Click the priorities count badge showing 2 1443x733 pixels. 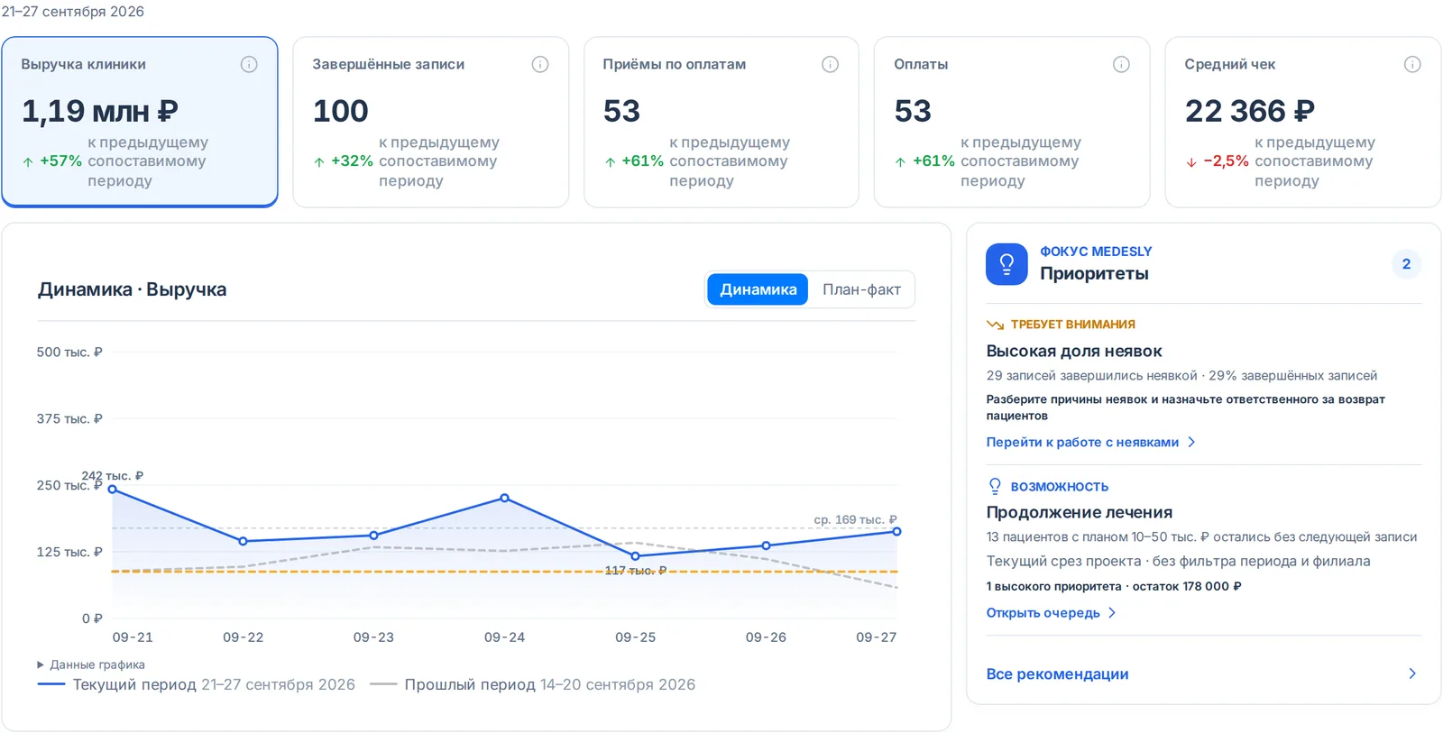[1406, 264]
